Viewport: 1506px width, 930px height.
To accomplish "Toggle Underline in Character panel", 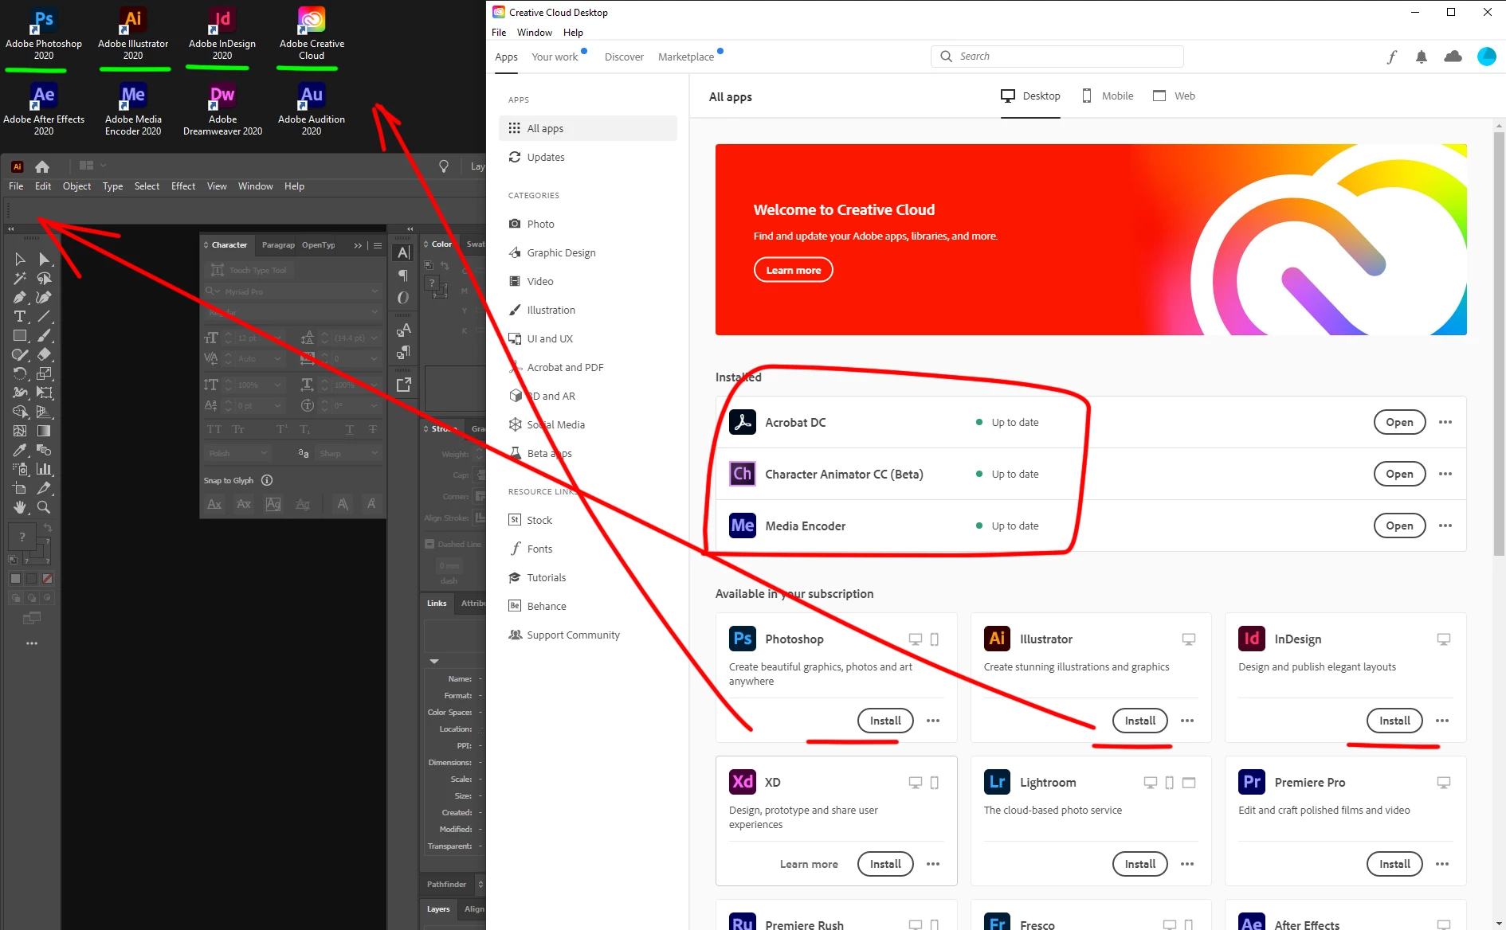I will point(349,429).
